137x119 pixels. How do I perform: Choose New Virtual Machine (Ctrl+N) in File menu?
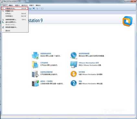point(15,8)
